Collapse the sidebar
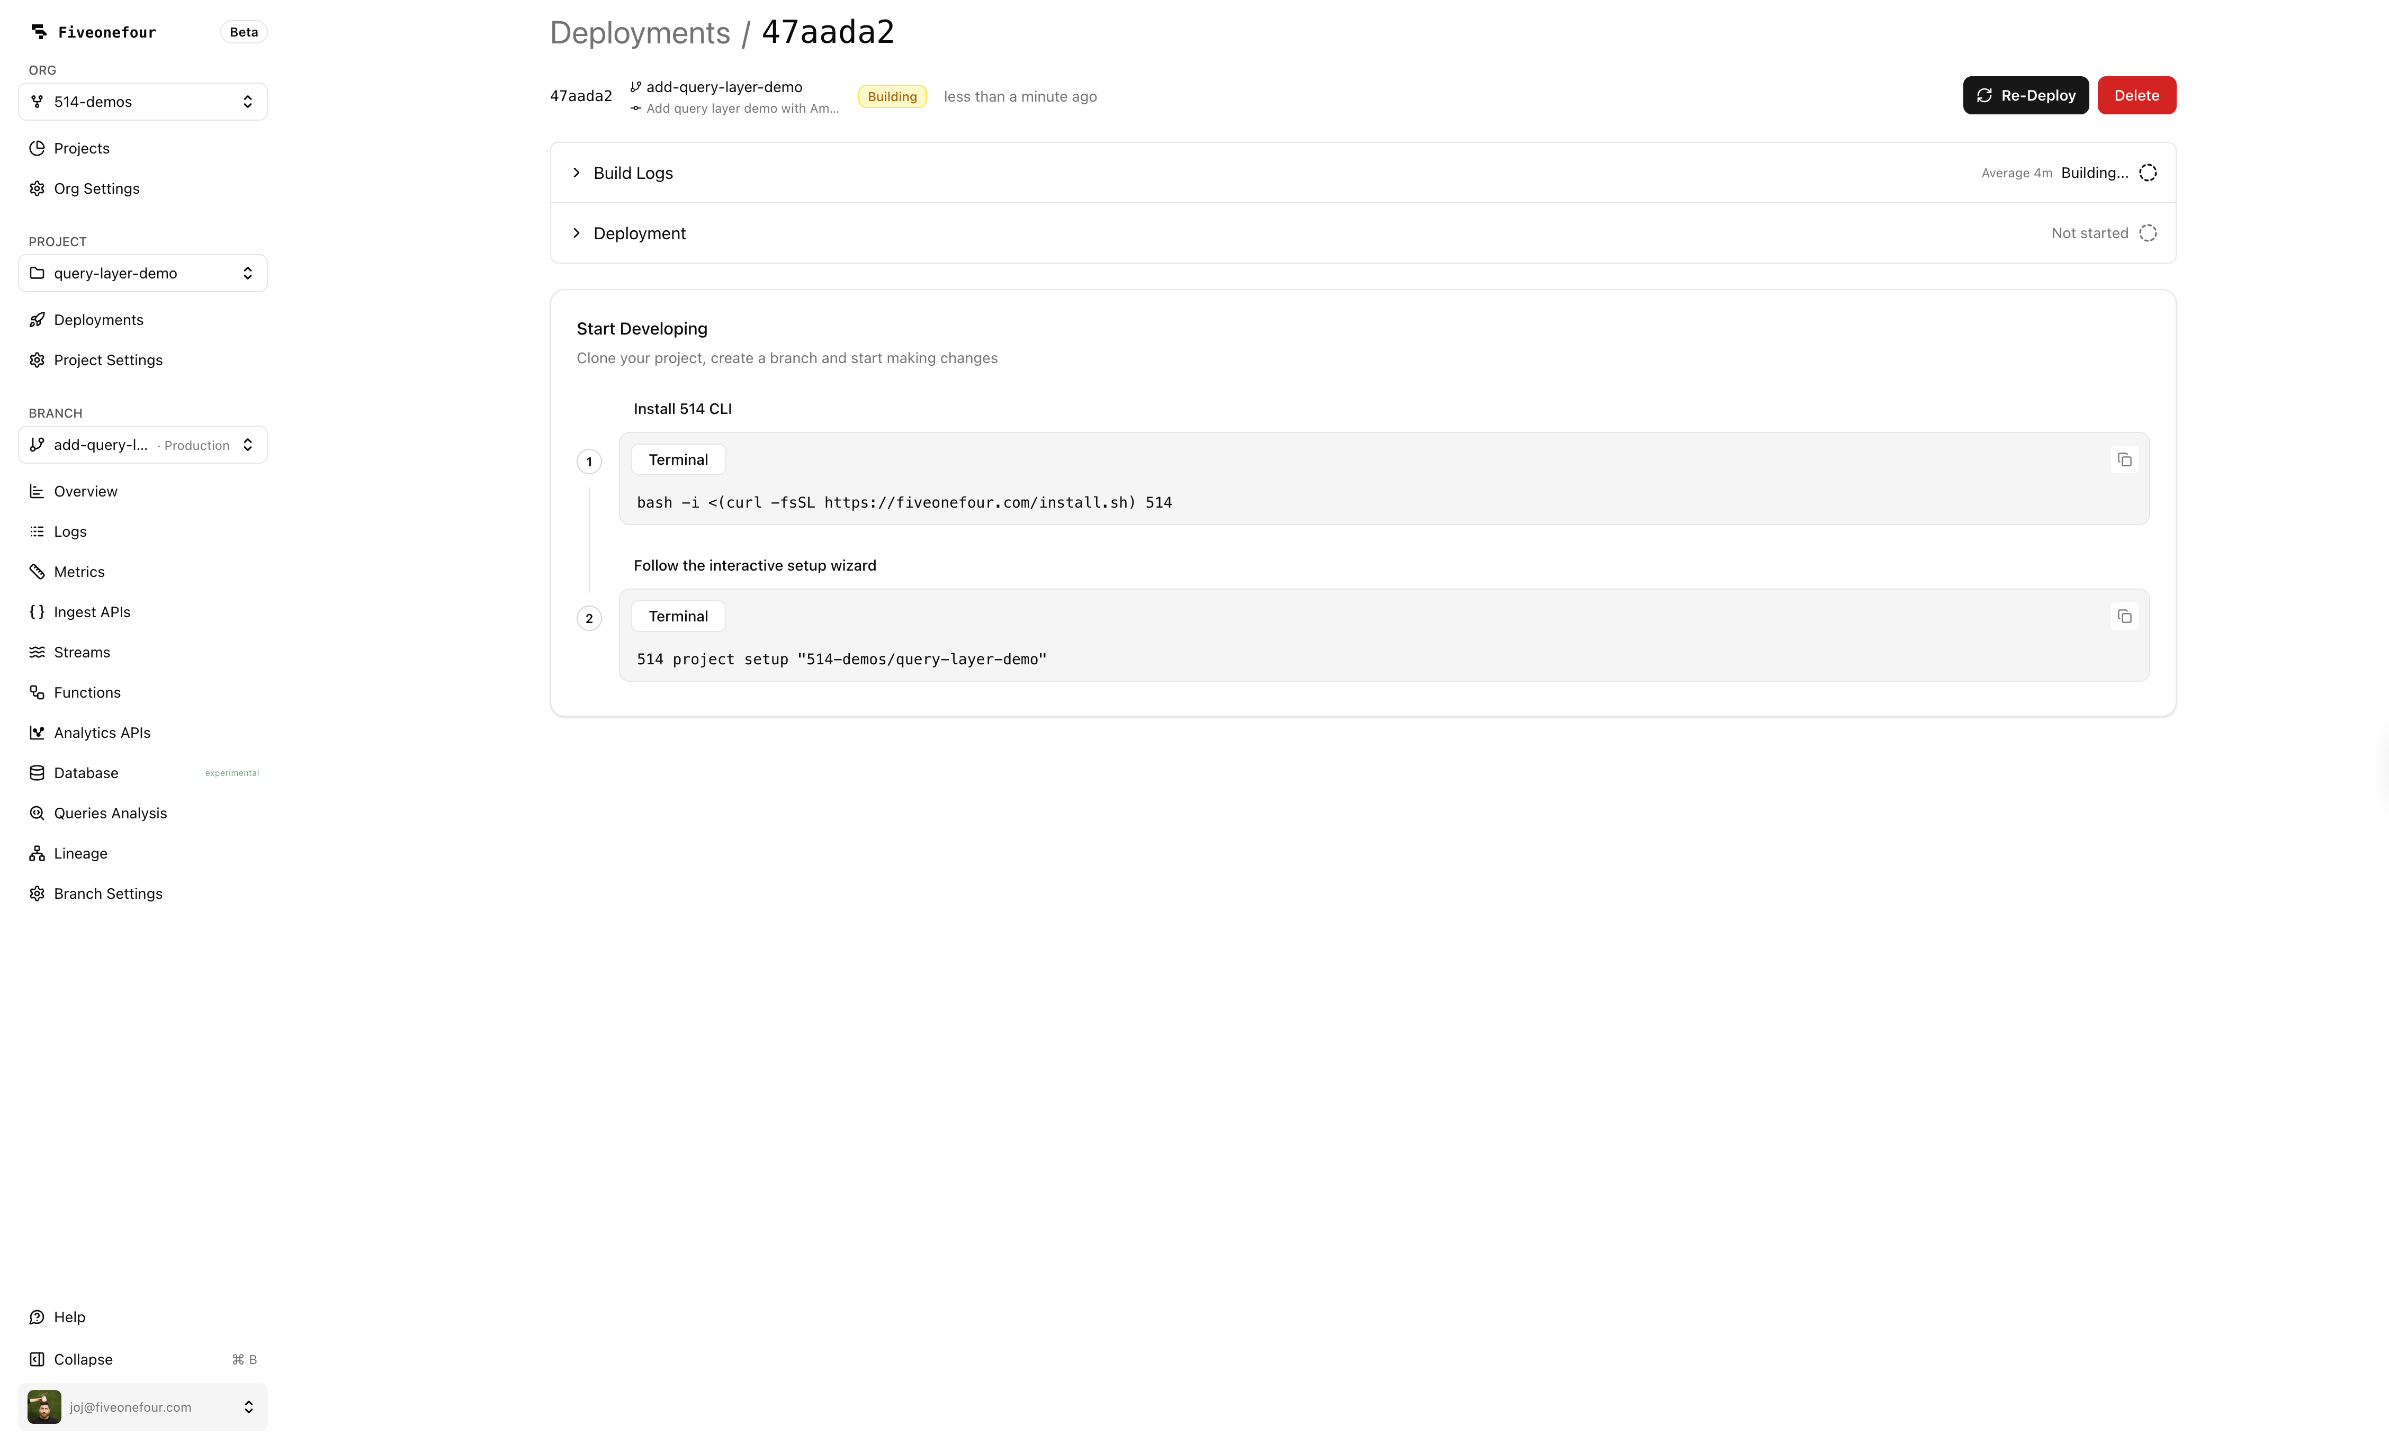This screenshot has width=2389, height=1444. click(x=83, y=1359)
